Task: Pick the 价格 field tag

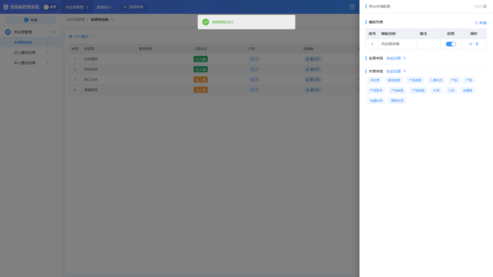Action: coord(436,91)
